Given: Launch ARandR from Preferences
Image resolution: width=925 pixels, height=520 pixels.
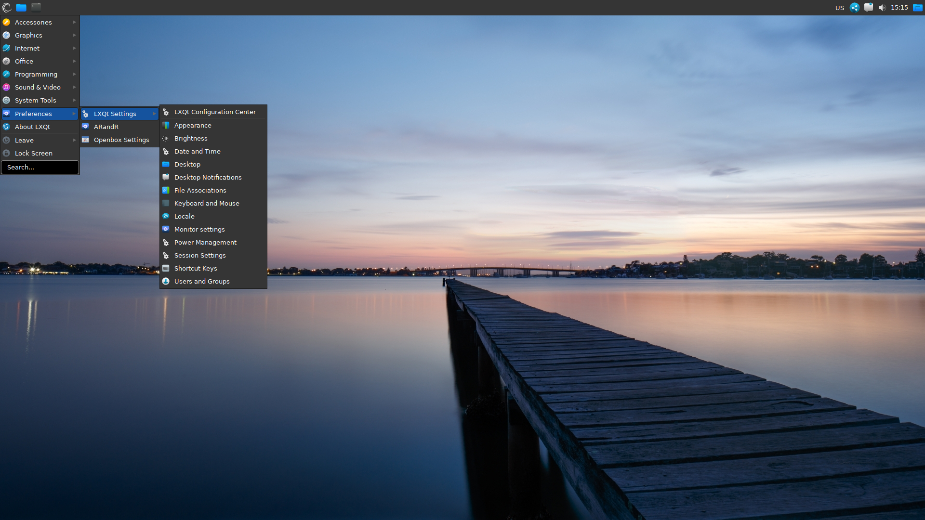Looking at the screenshot, I should pyautogui.click(x=119, y=127).
